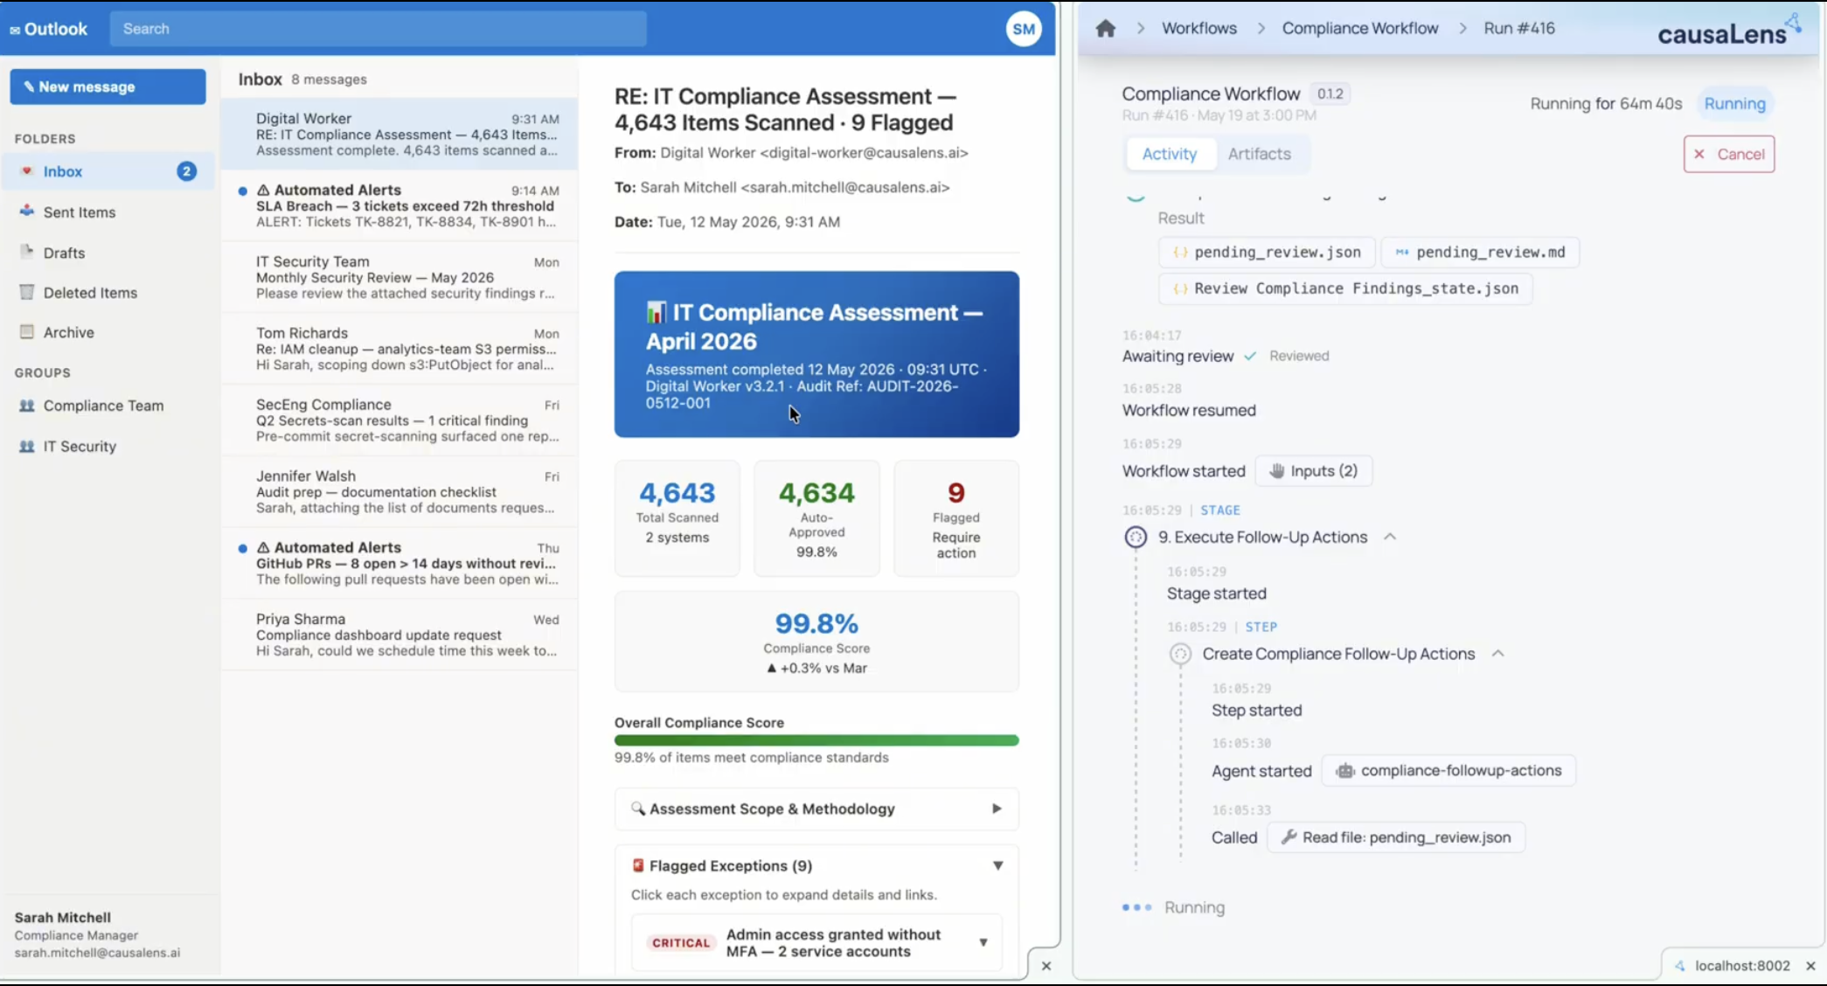Open Tom Richards' IAM cleanup email
1827x986 pixels.
click(x=399, y=349)
